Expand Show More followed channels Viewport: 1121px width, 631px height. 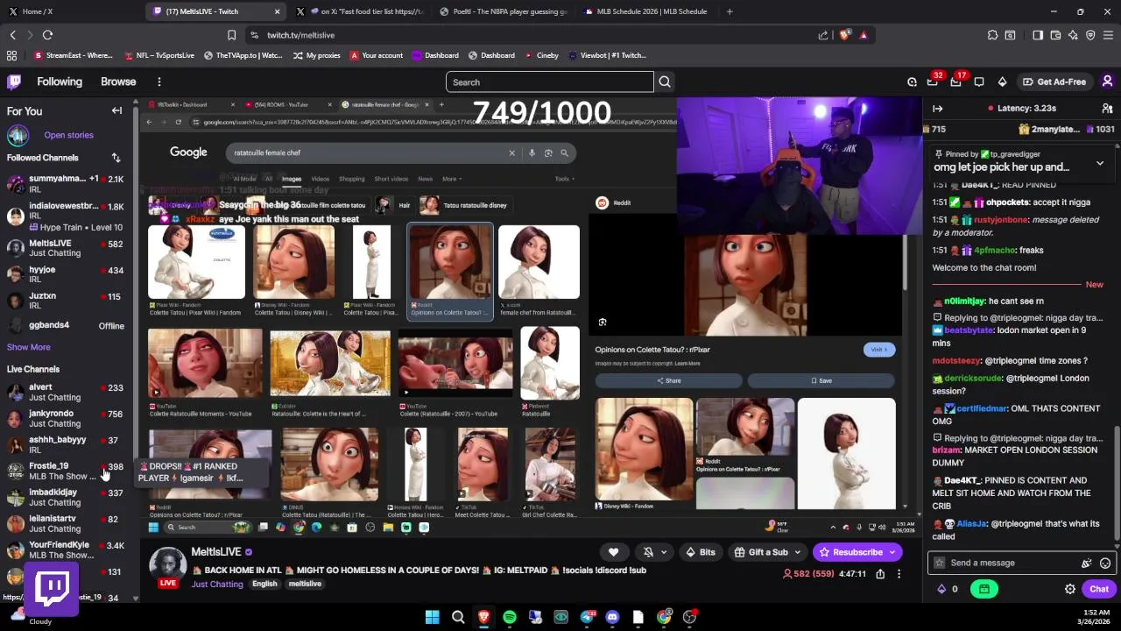(29, 347)
